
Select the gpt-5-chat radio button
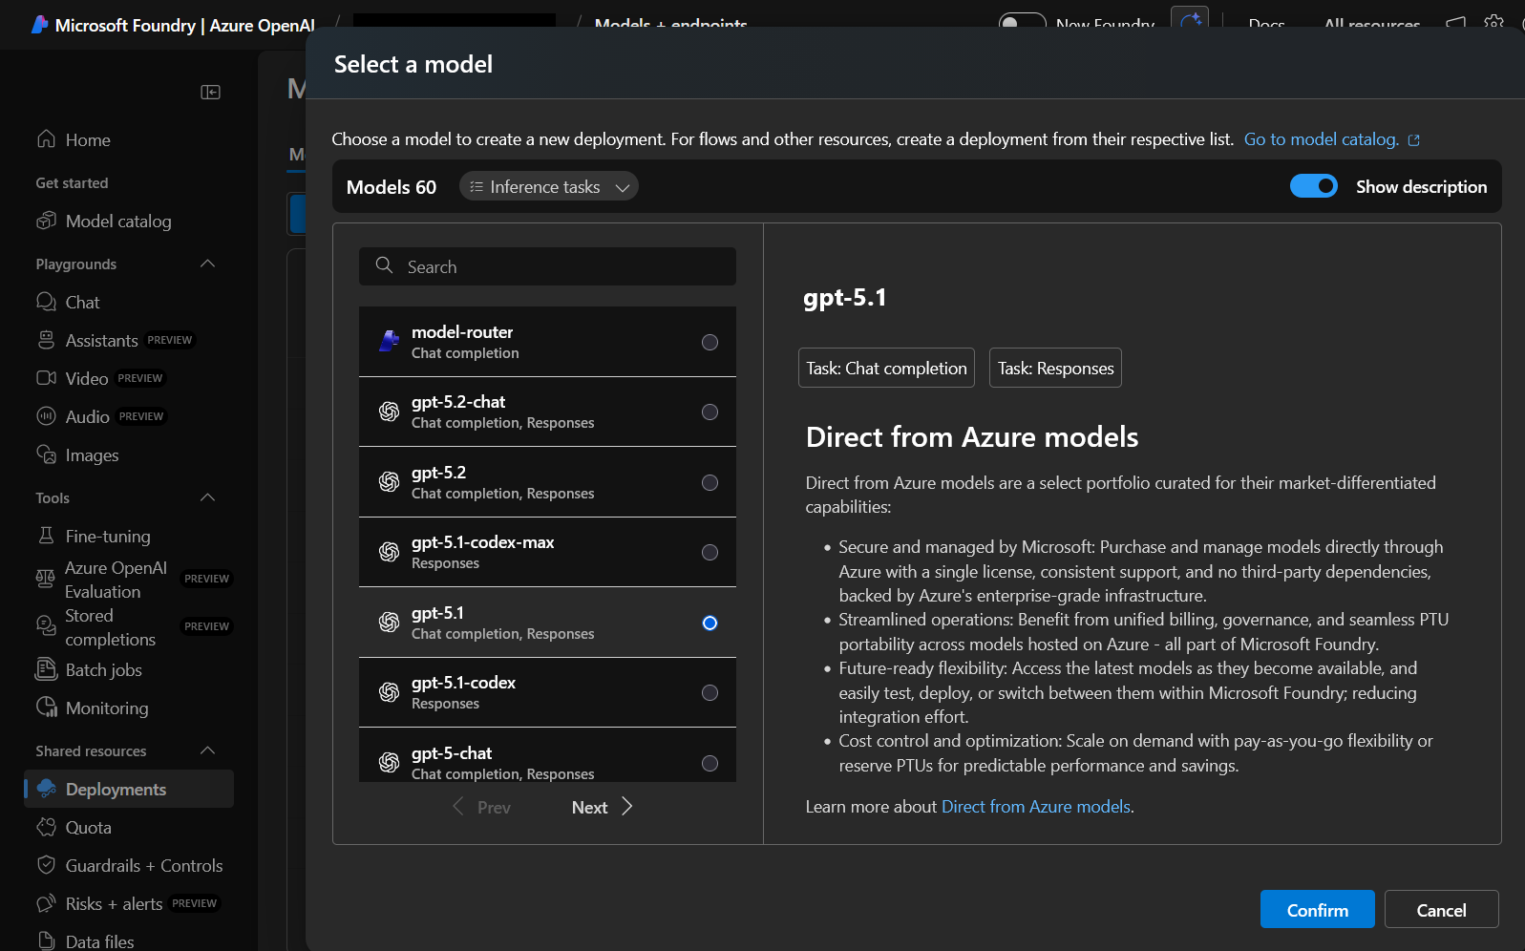[710, 763]
